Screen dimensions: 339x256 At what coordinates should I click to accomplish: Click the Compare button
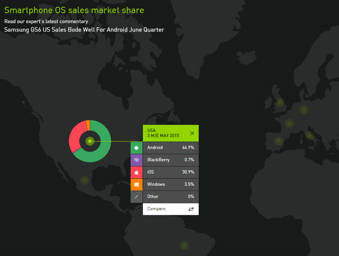click(171, 209)
